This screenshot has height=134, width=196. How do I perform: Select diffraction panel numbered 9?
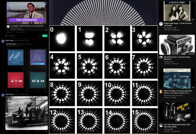click(x=90, y=94)
